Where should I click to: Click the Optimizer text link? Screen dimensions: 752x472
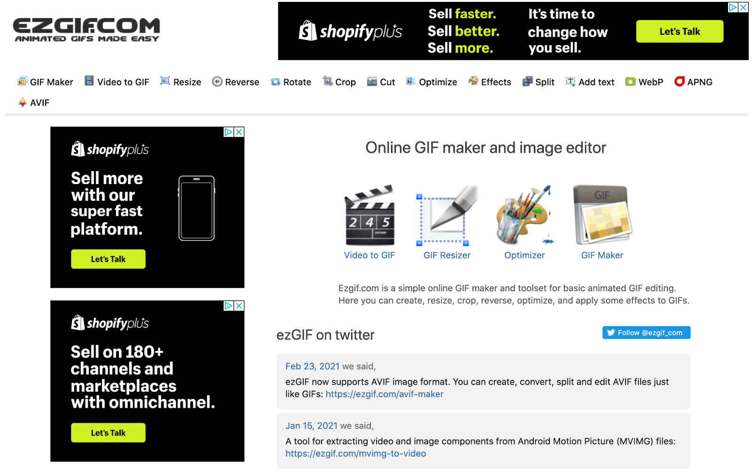pos(525,255)
